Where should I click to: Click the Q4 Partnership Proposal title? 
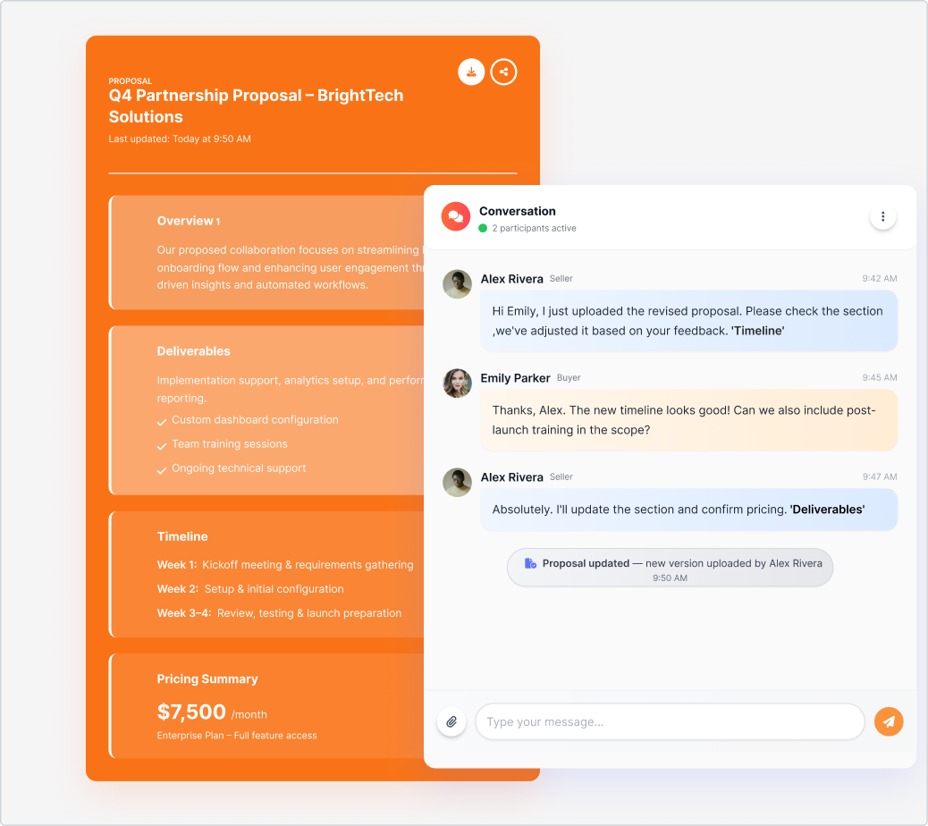[x=256, y=105]
